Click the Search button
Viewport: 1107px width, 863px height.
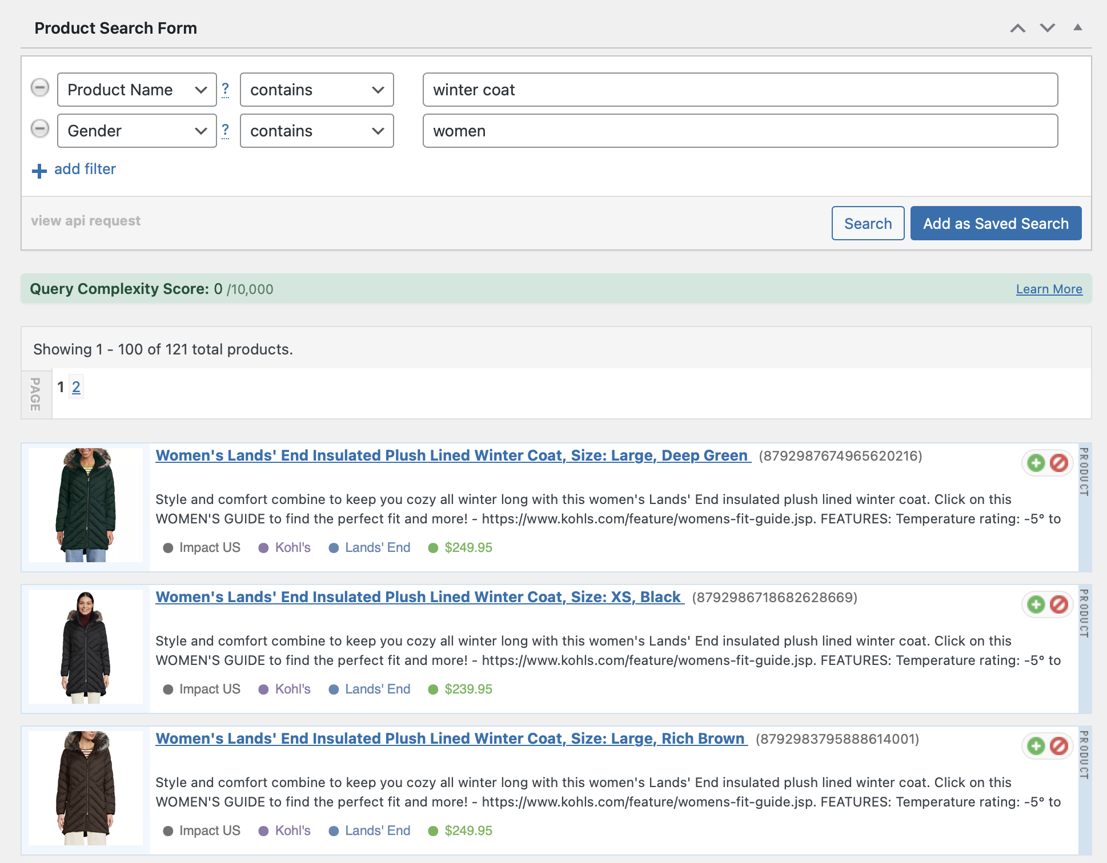[868, 223]
